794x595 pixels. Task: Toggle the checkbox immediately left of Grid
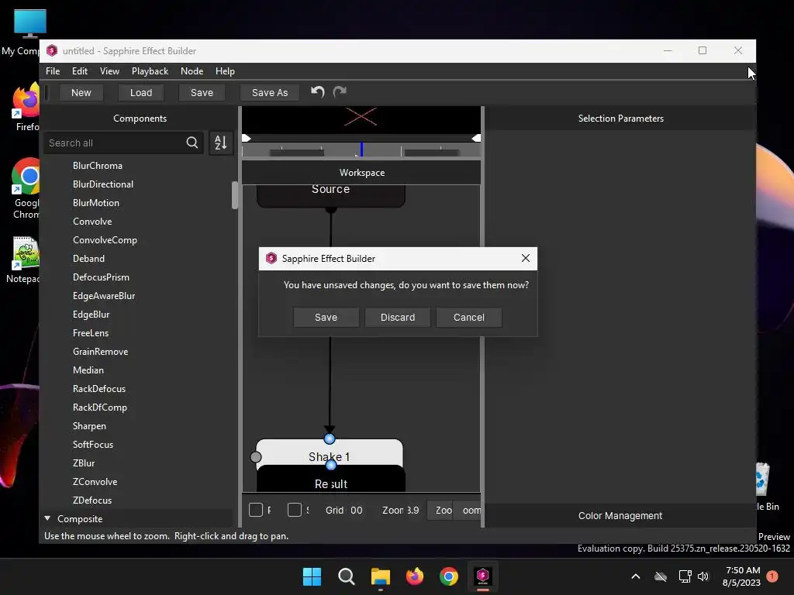click(294, 510)
